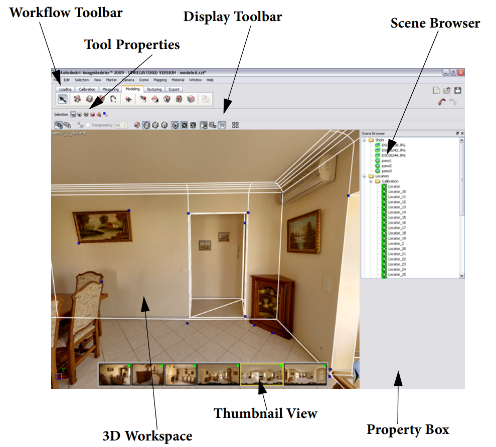The image size is (496, 447).
Task: Click the gray cube primitive tool
Action: pos(89,99)
